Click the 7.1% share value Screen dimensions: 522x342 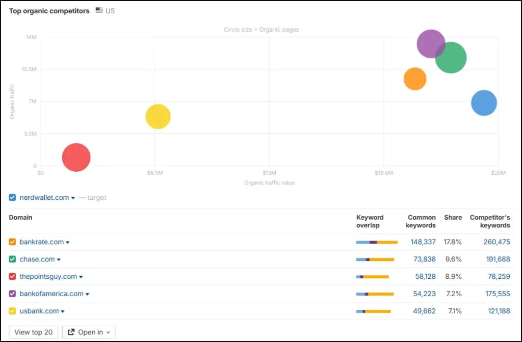point(455,311)
